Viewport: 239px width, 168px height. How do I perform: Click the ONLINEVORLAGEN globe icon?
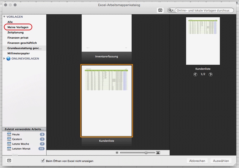pyautogui.click(x=9, y=58)
